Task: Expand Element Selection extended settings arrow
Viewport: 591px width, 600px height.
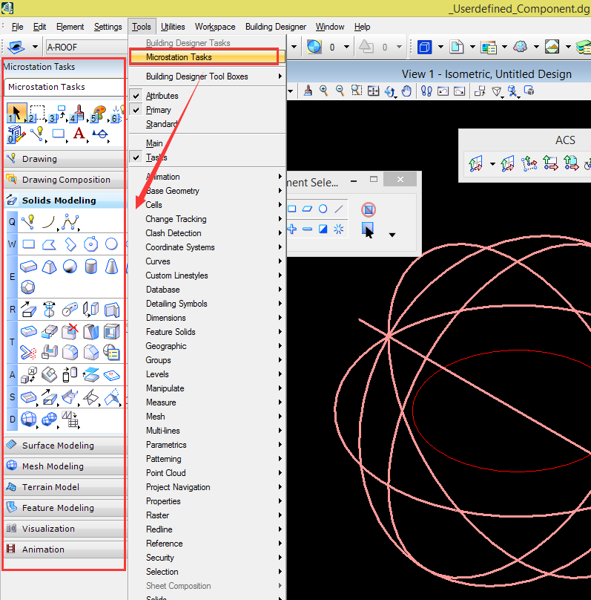Action: click(392, 235)
